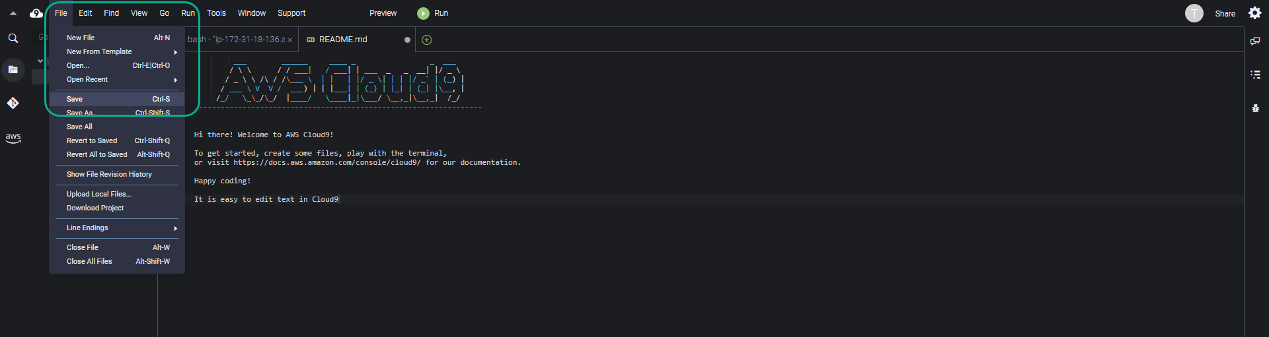Collapse the file tree chevron in sidebar

[x=40, y=61]
